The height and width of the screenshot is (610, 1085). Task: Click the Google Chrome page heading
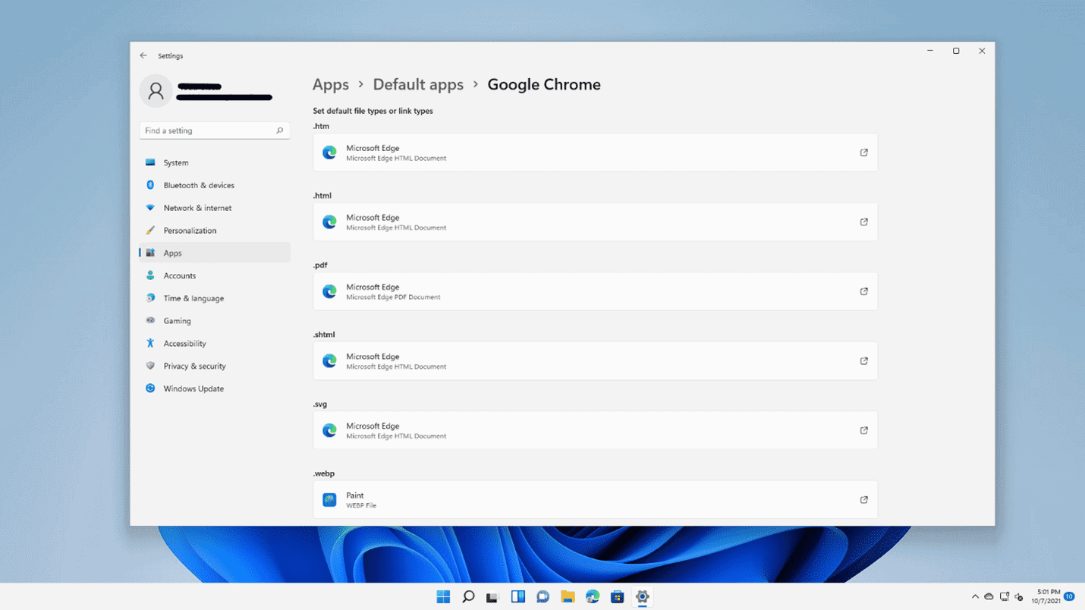(544, 85)
